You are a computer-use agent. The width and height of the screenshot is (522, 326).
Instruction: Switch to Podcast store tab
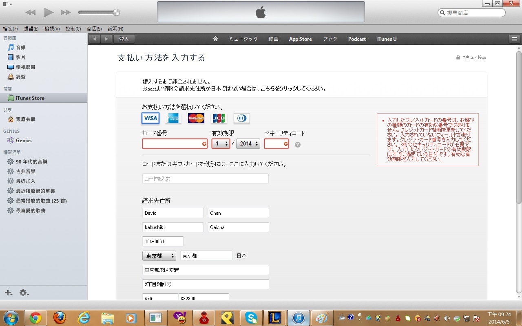[357, 39]
